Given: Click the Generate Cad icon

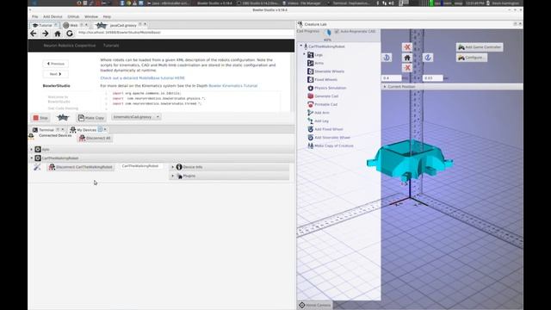Looking at the screenshot, I should point(310,96).
